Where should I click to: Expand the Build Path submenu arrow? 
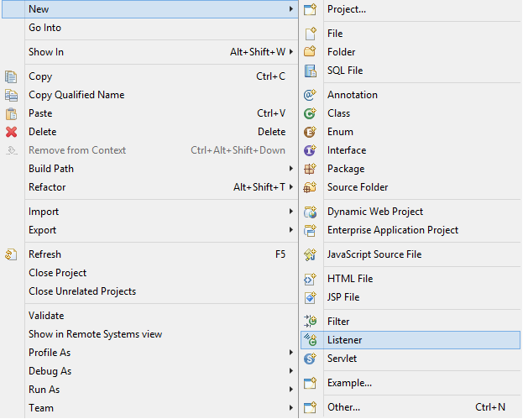click(291, 169)
